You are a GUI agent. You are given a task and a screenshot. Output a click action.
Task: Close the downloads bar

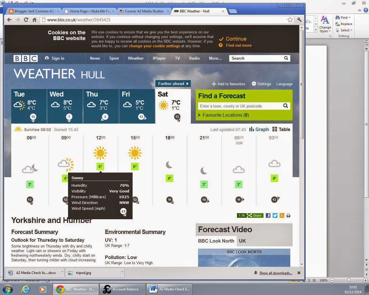pos(299,273)
